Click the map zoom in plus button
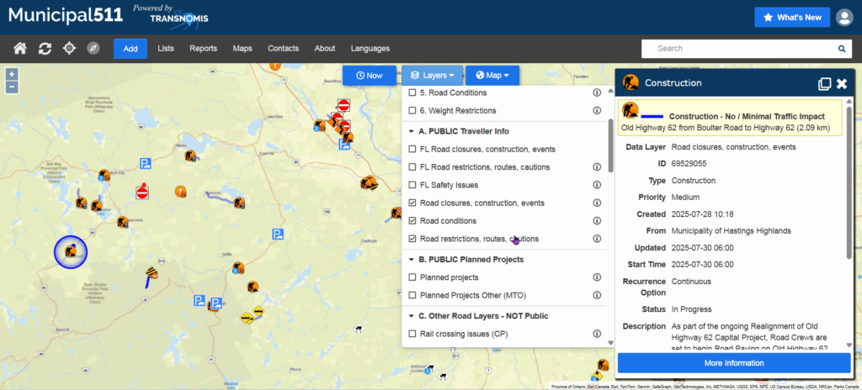The image size is (862, 390). tap(11, 74)
